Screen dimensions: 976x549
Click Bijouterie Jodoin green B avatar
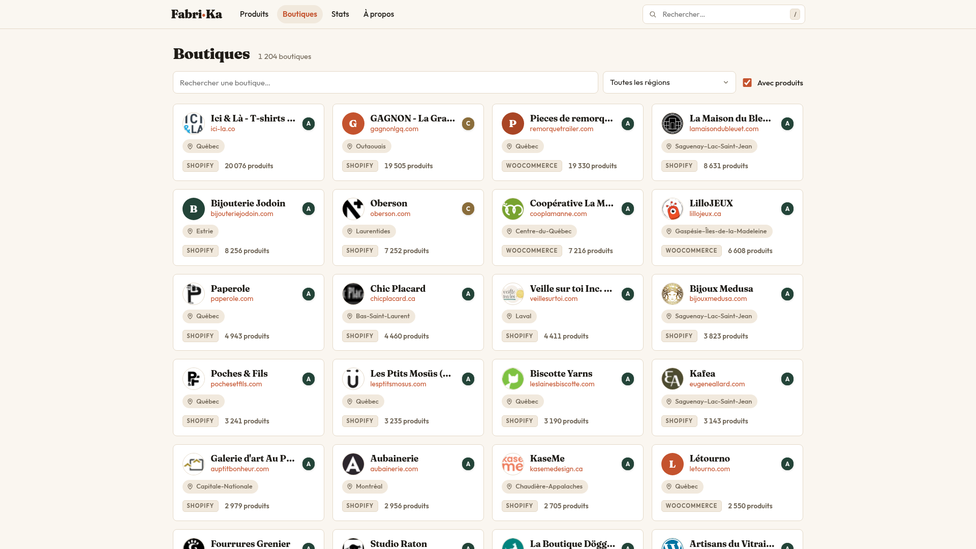[194, 209]
